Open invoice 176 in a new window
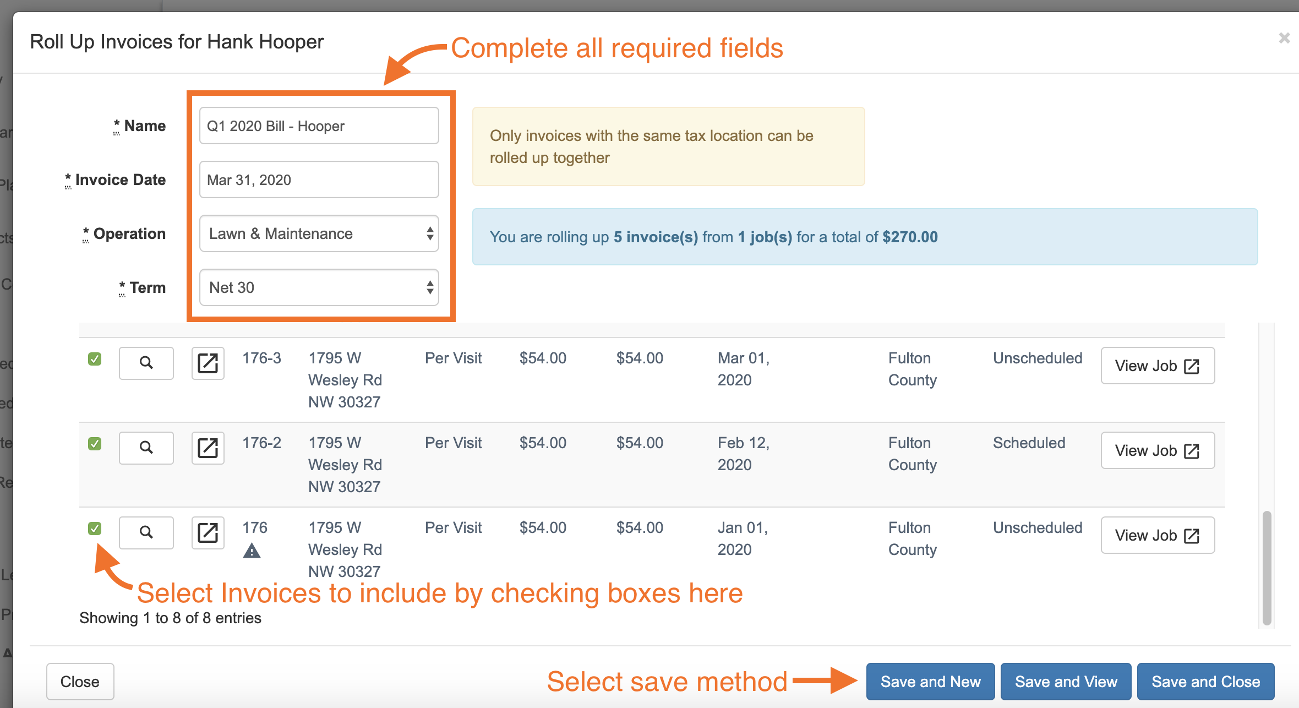1299x708 pixels. pyautogui.click(x=208, y=532)
